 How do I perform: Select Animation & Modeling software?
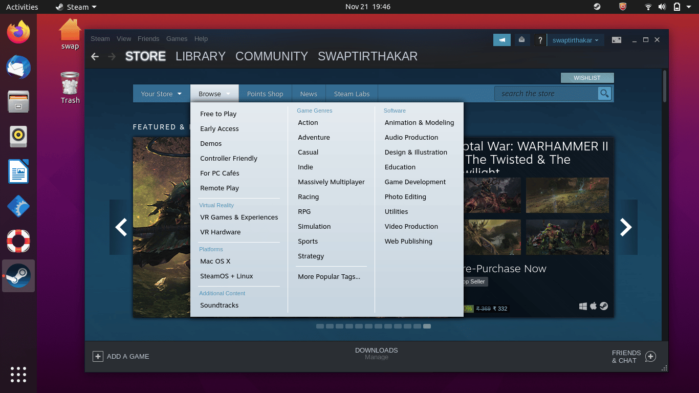coord(419,122)
